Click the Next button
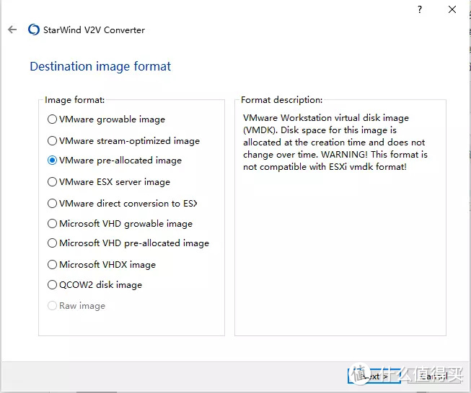The image size is (471, 393). point(374,376)
